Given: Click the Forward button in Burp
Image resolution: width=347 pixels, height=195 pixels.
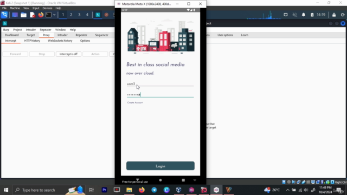Looking at the screenshot, I should pos(15,54).
